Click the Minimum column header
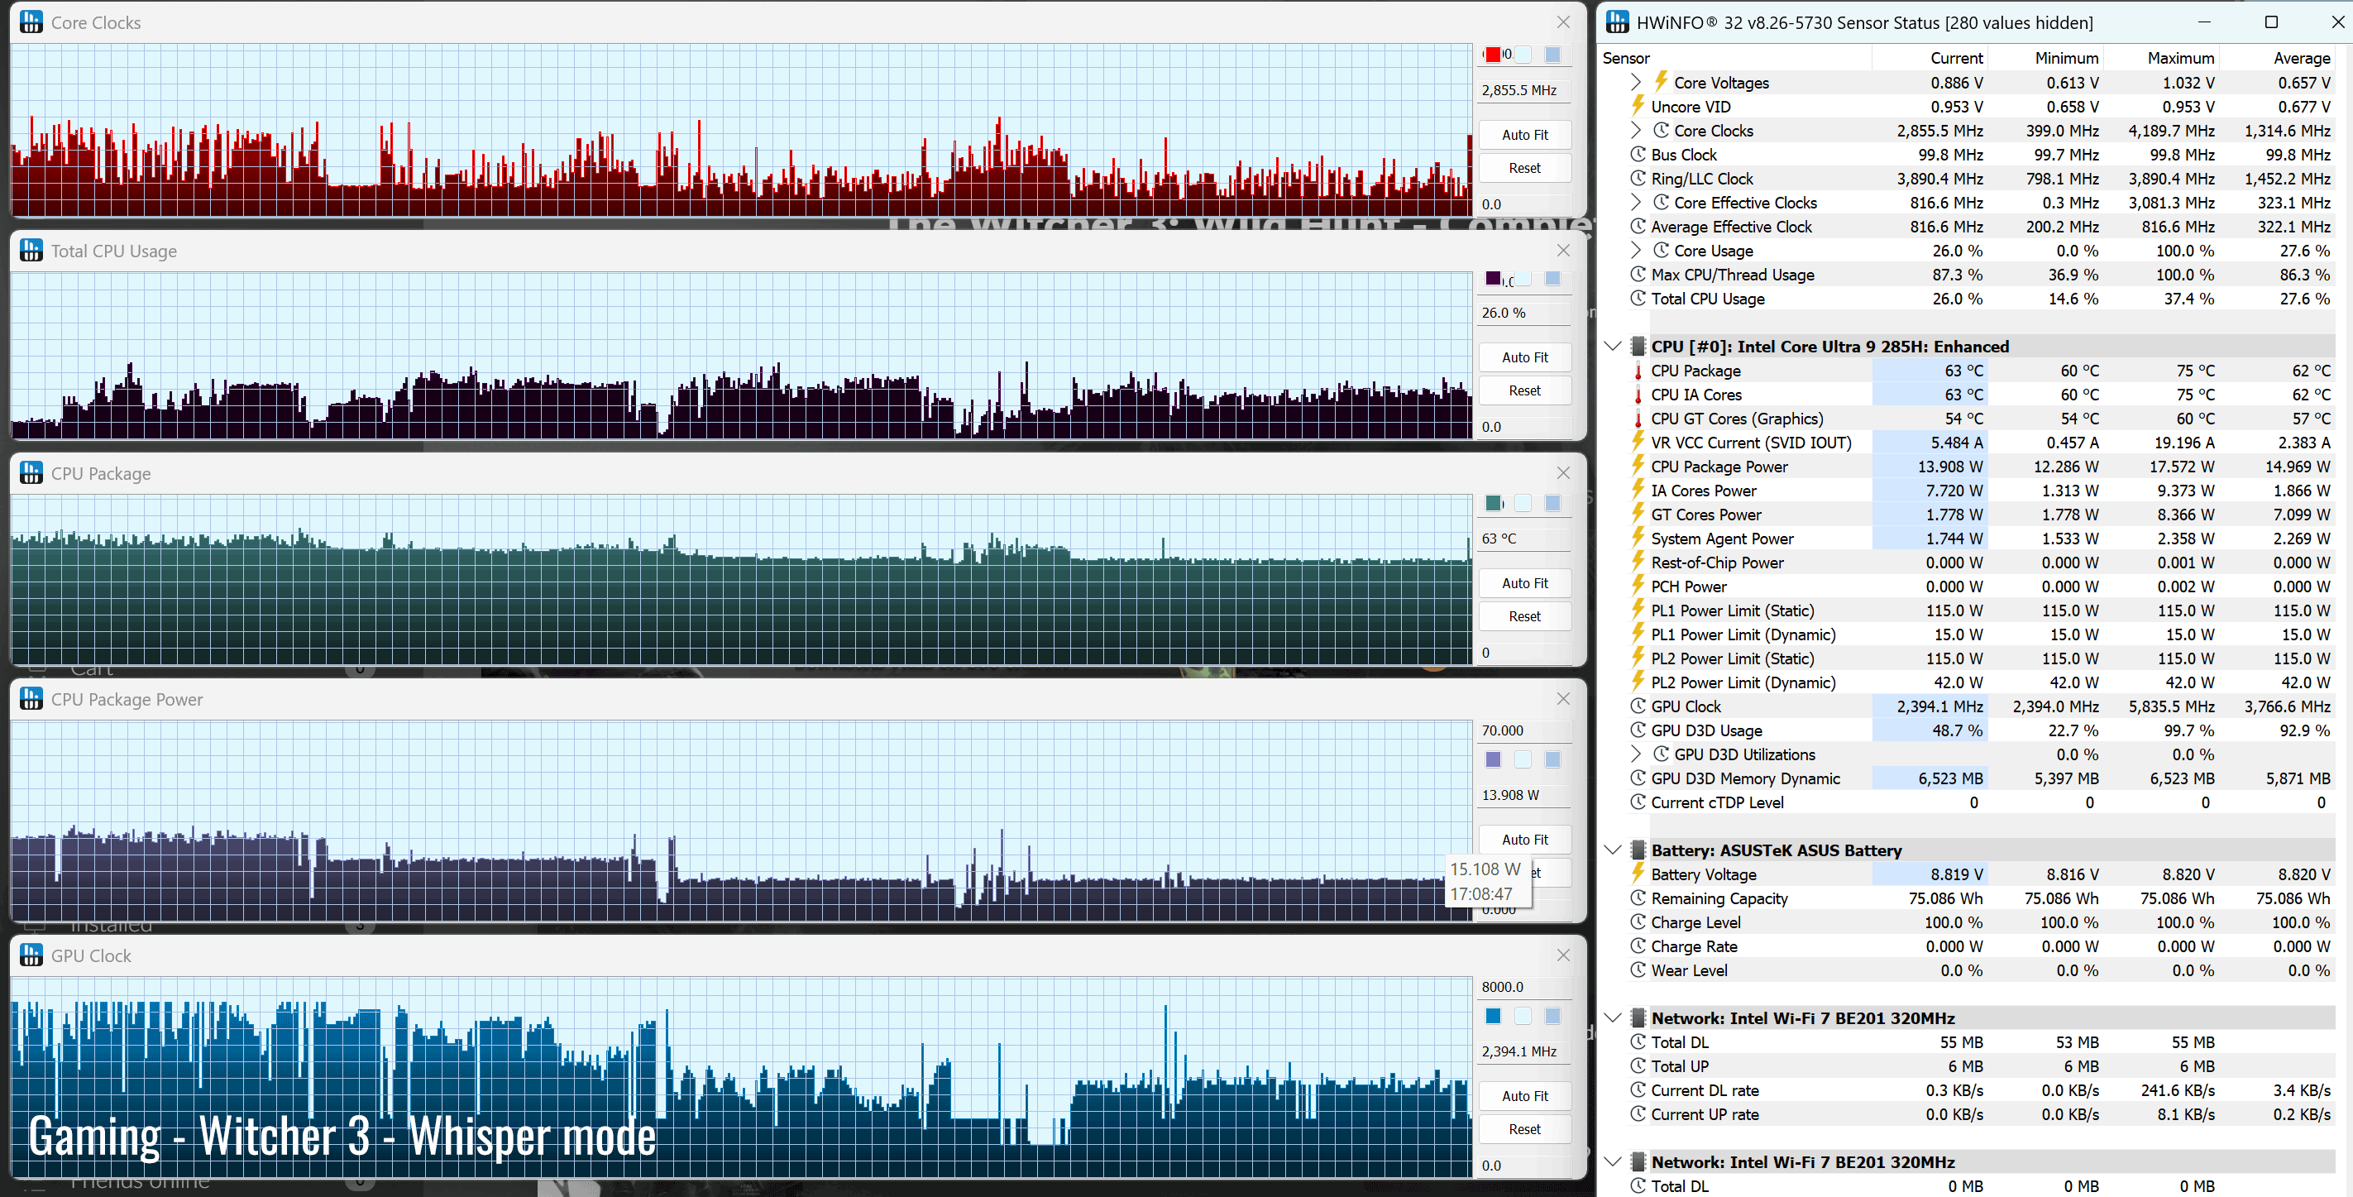The width and height of the screenshot is (2353, 1197). [x=2045, y=58]
